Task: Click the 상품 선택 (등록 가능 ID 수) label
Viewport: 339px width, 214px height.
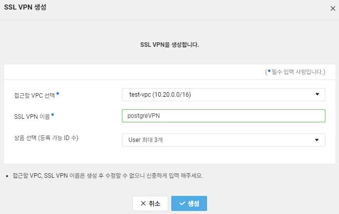Action: point(46,138)
